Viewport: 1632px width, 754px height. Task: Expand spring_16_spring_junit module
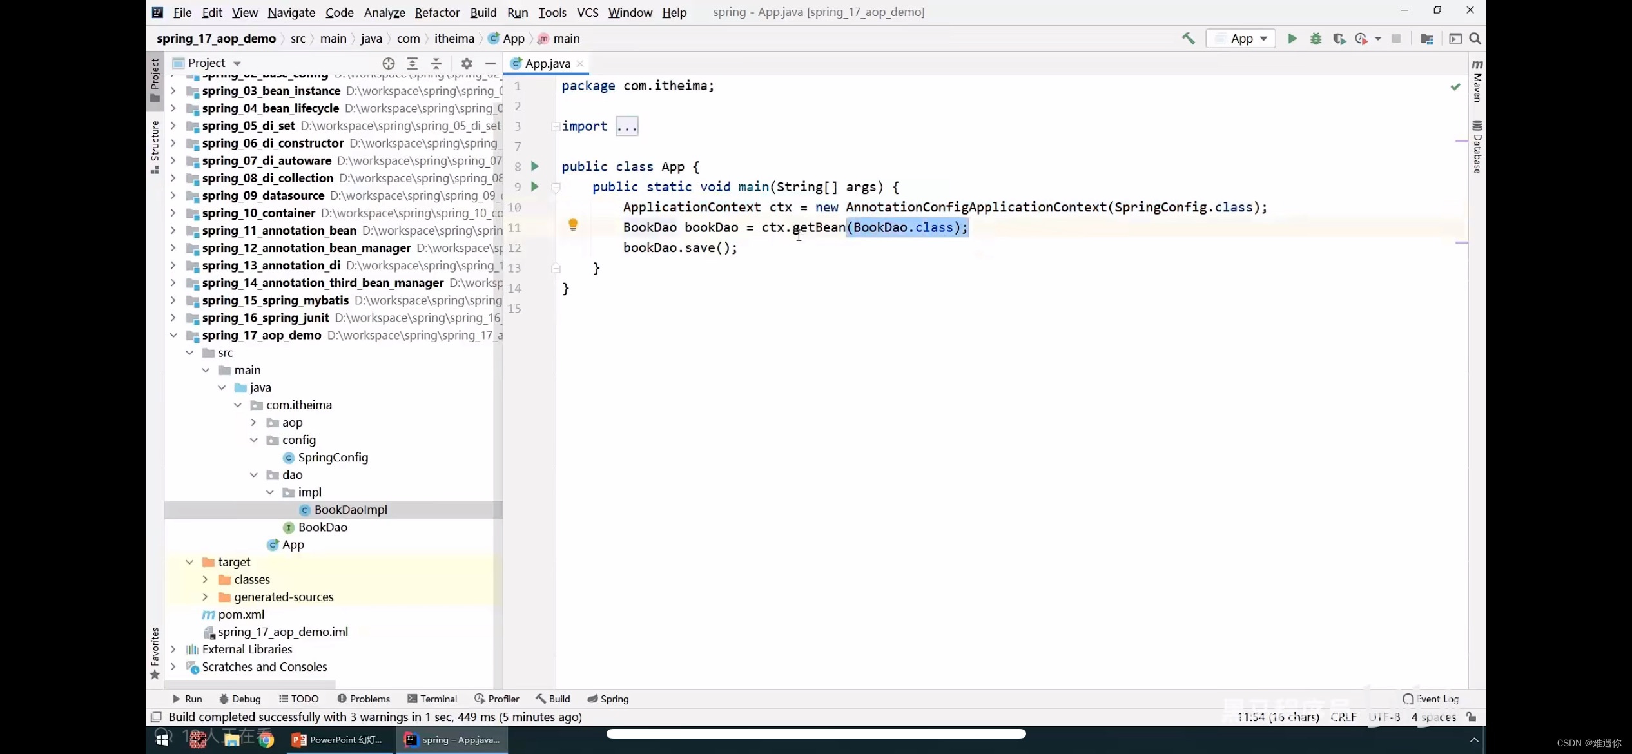point(173,318)
